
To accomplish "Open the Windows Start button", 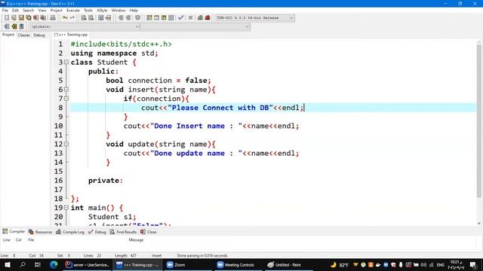I will click(x=7, y=264).
